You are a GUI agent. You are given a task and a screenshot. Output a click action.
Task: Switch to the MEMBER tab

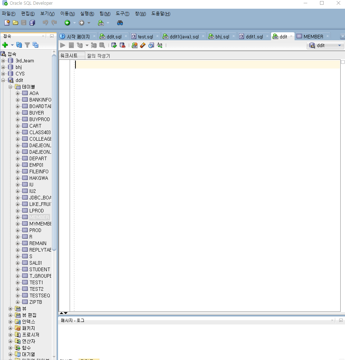(x=313, y=37)
